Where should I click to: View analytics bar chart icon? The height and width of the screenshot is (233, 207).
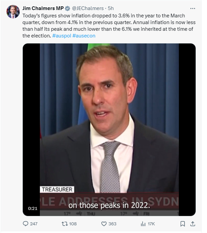tap(143, 224)
